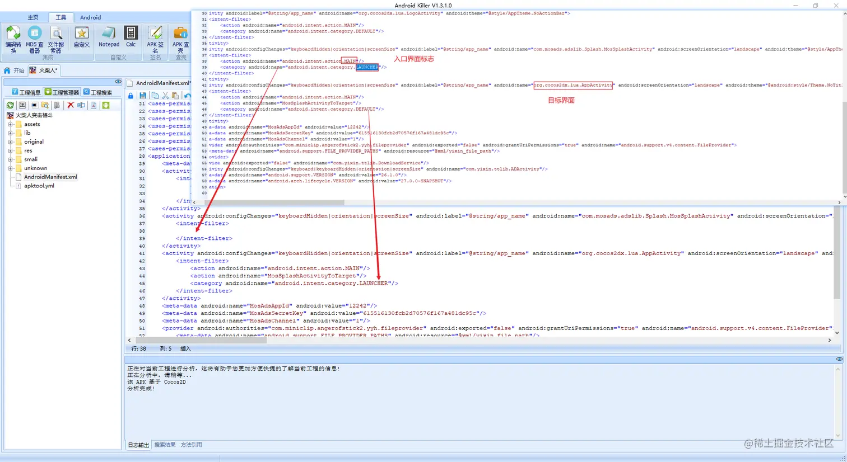Expand the assets folder
Viewport: 847px width, 462px height.
click(x=11, y=124)
